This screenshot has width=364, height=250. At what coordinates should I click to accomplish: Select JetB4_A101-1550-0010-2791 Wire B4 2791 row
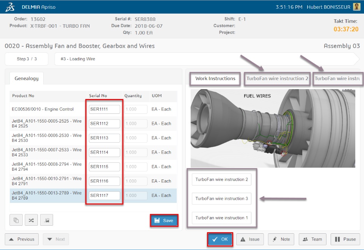(93, 181)
